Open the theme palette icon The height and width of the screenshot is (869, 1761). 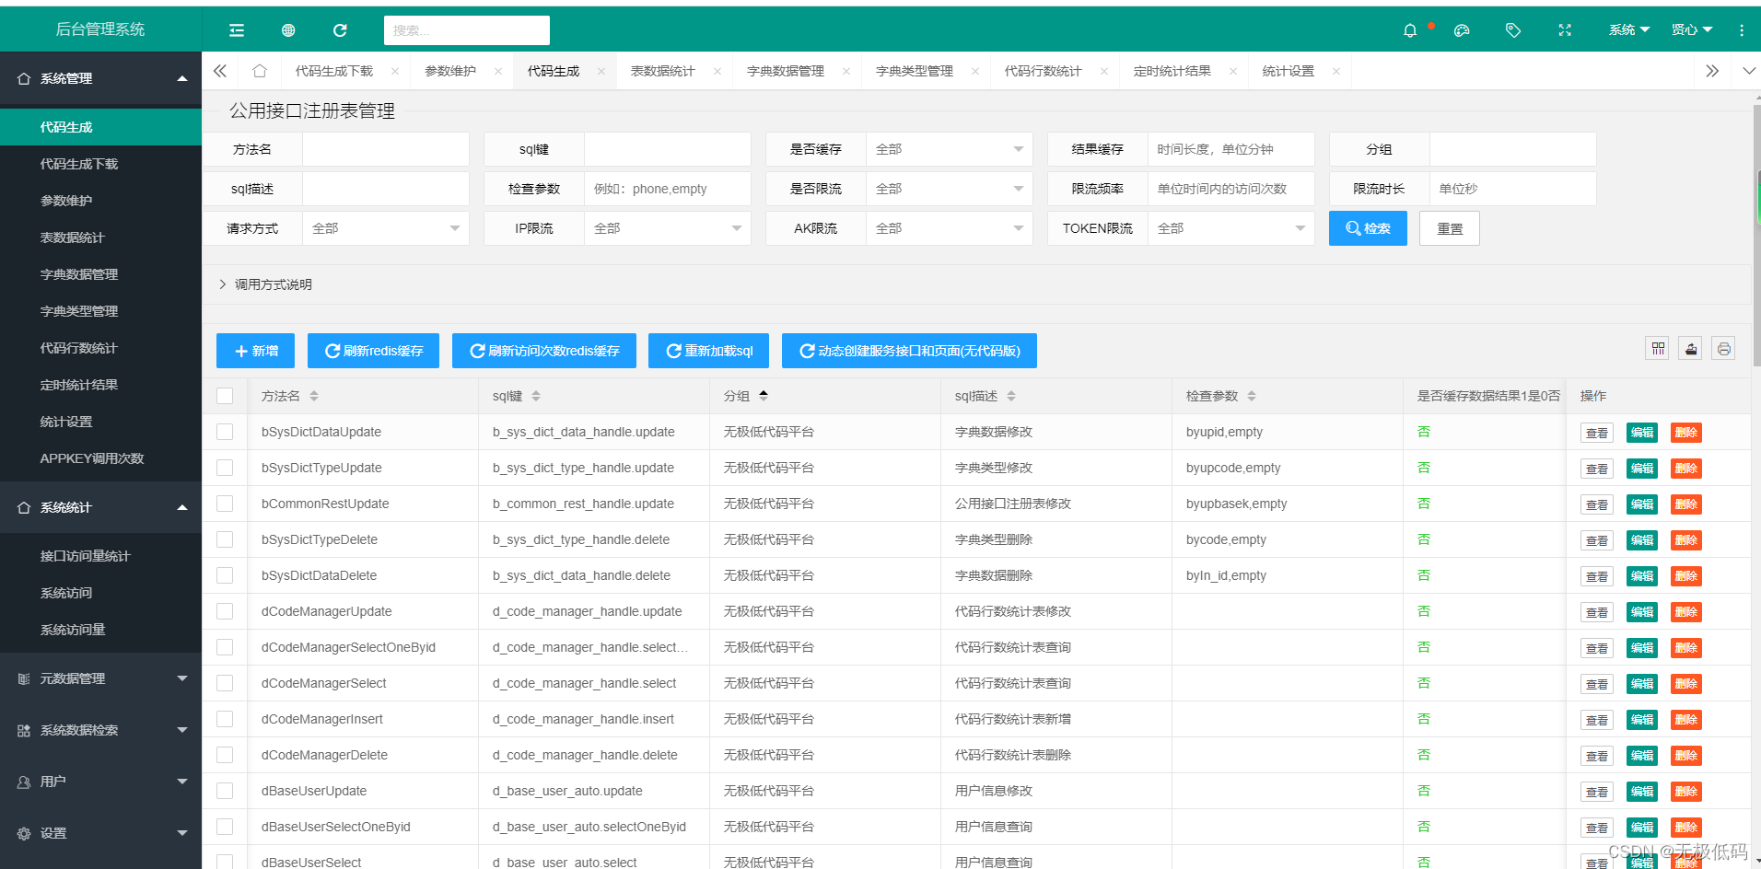click(1462, 30)
